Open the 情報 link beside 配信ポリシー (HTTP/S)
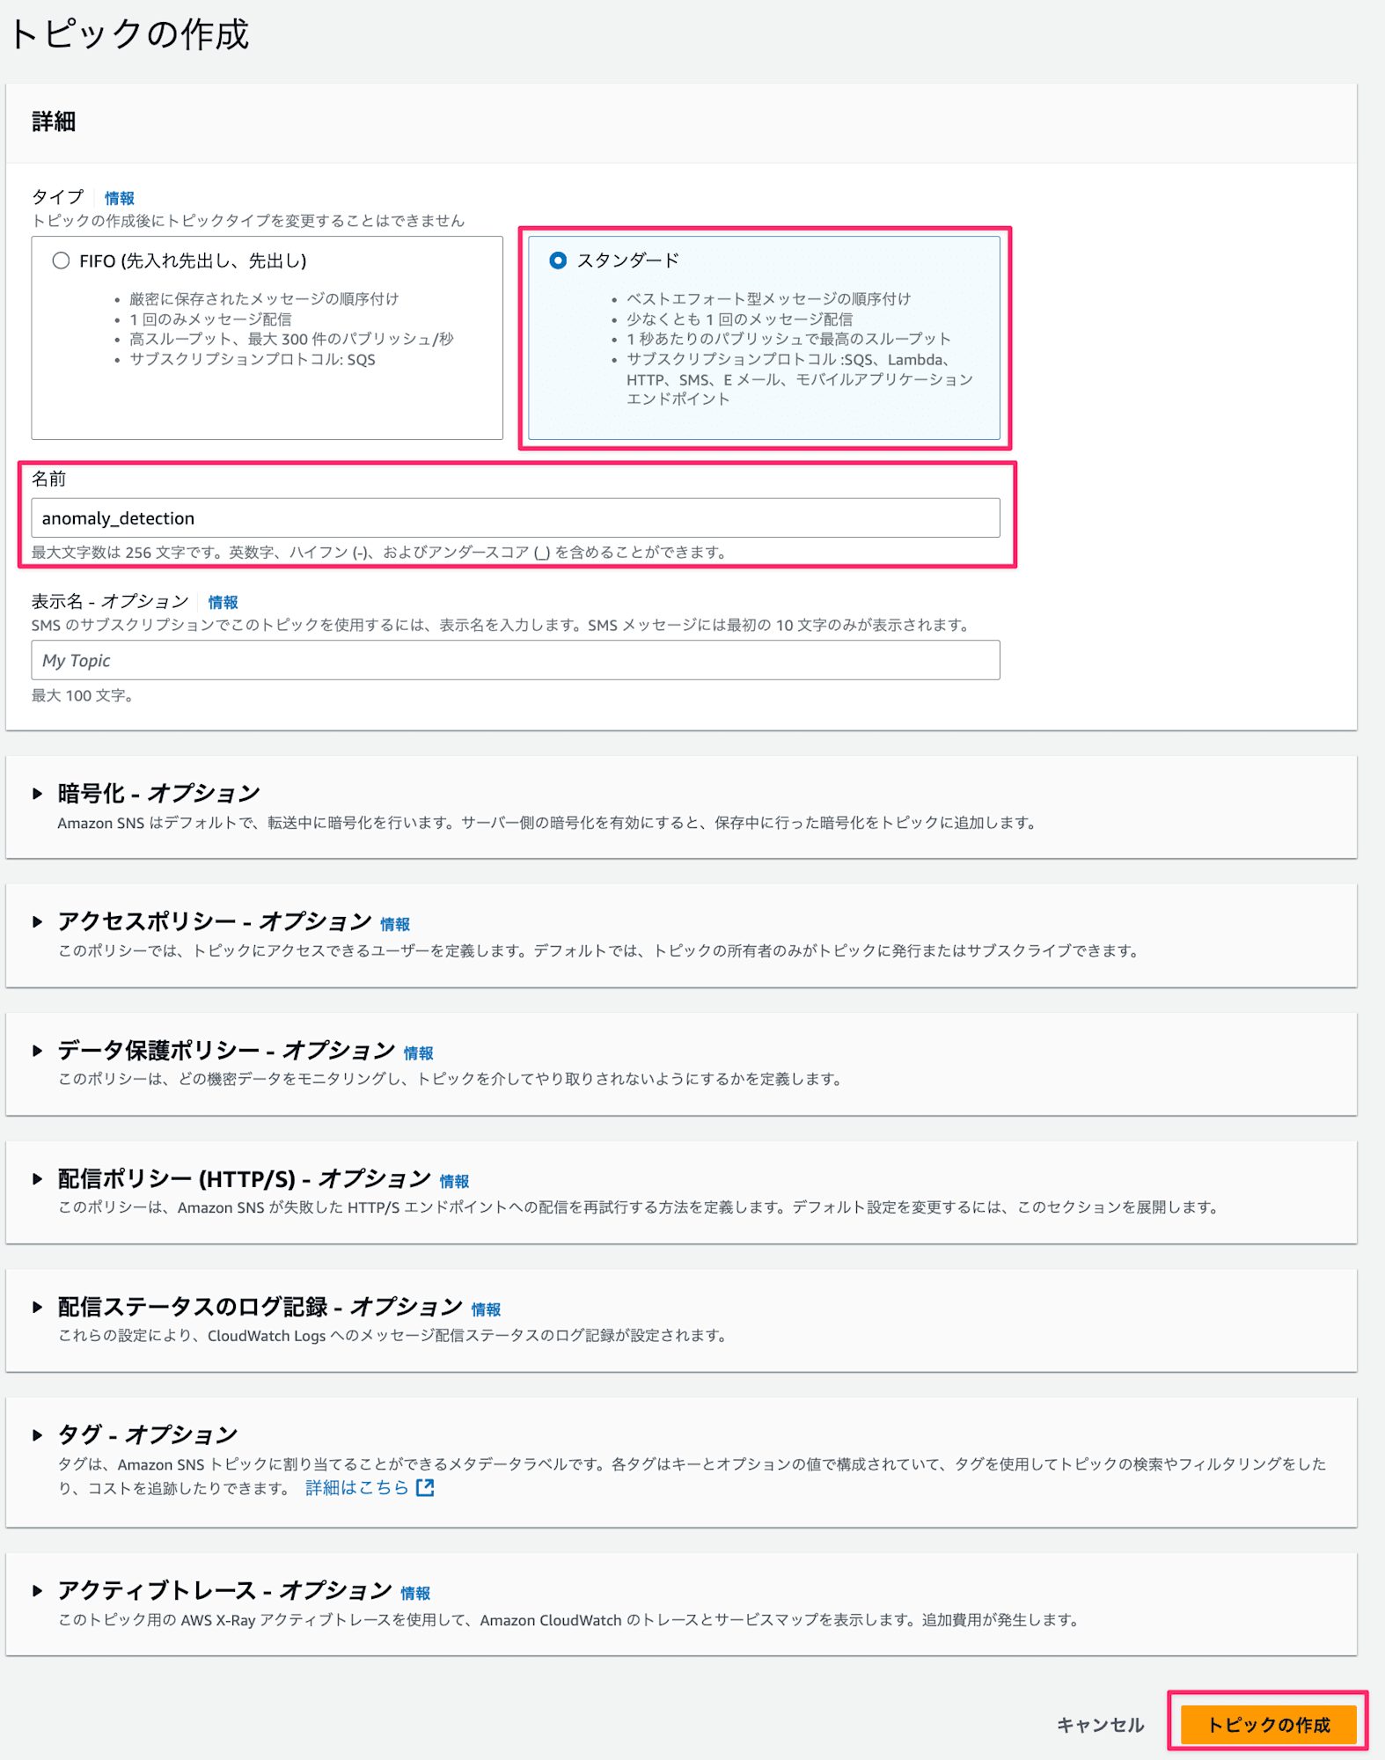The height and width of the screenshot is (1760, 1385). pyautogui.click(x=454, y=1181)
